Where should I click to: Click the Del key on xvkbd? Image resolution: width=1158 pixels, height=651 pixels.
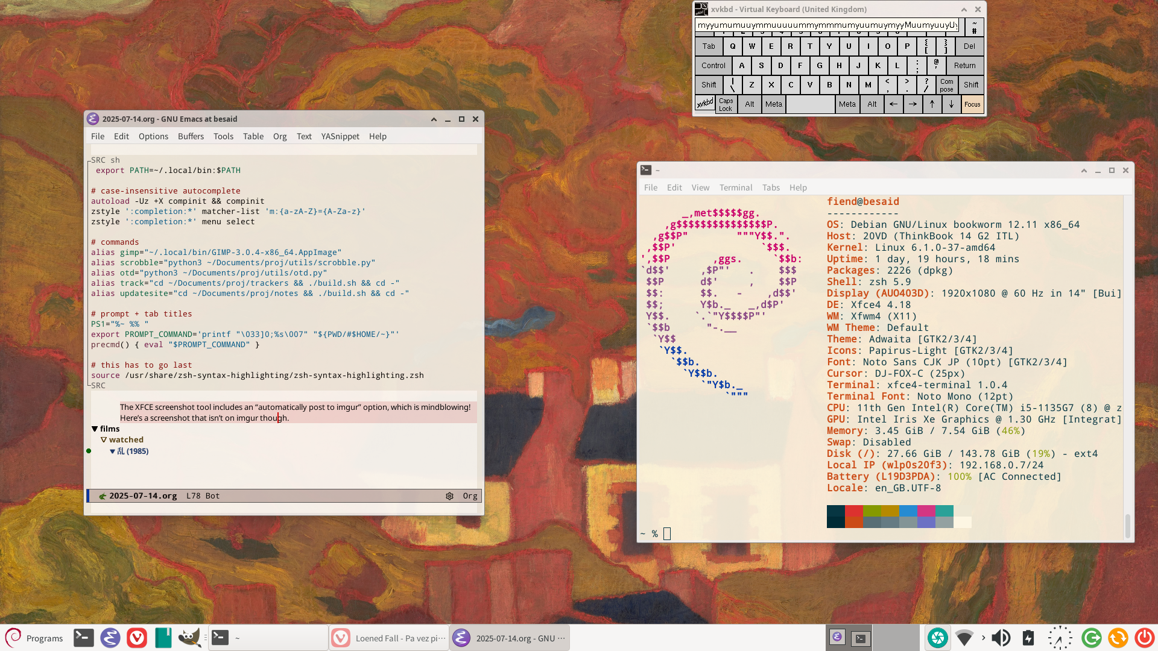pos(969,46)
